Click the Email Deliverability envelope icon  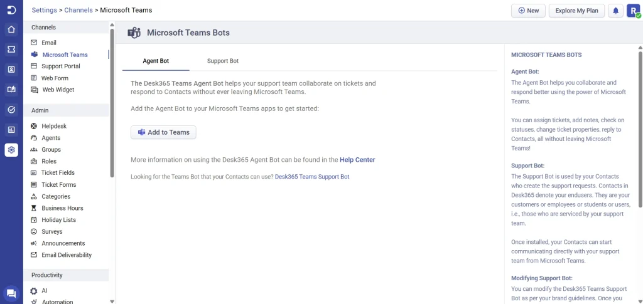point(34,255)
